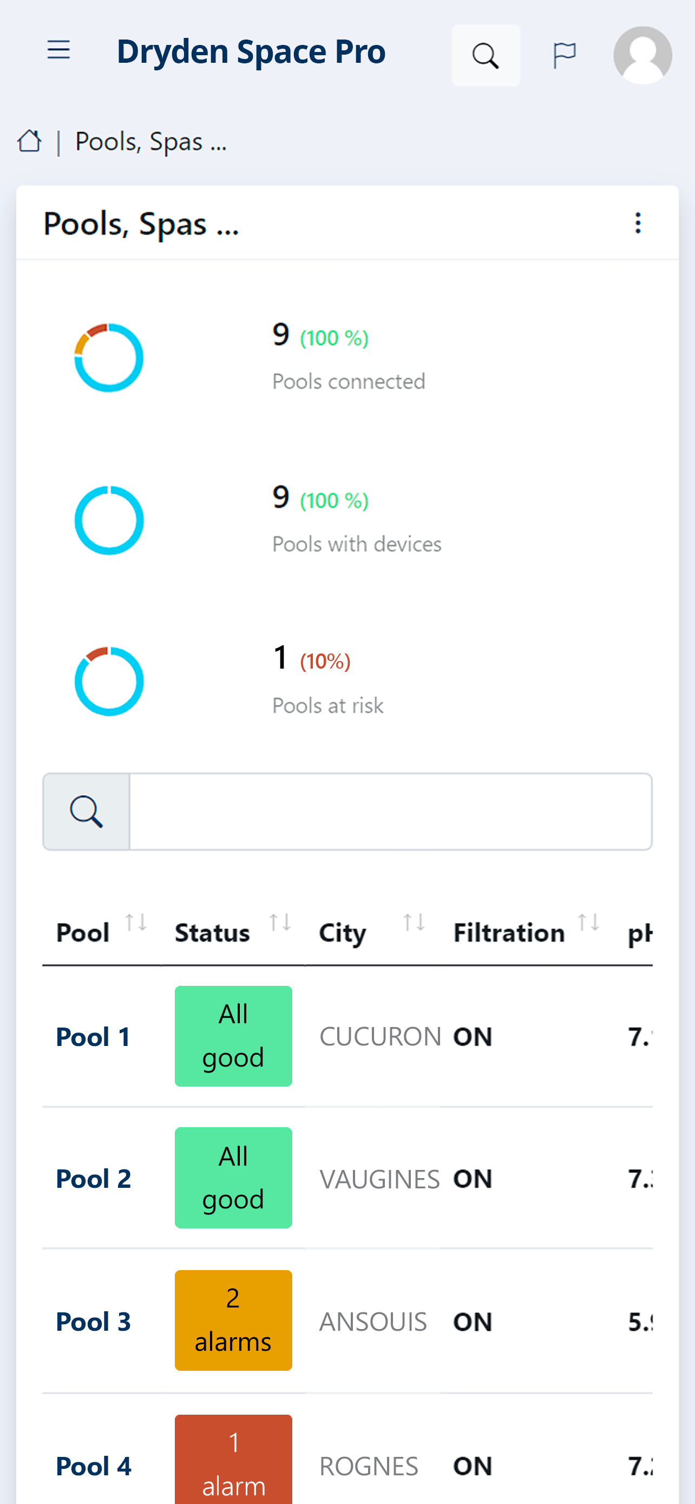Focus the pool table search field
Screen dimensions: 695x1504
pyautogui.click(x=390, y=812)
